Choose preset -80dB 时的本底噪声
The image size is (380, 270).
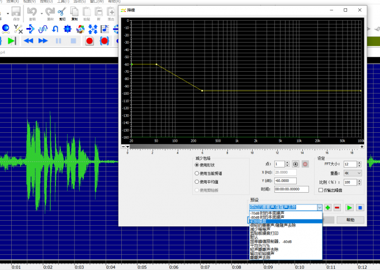tap(286, 217)
